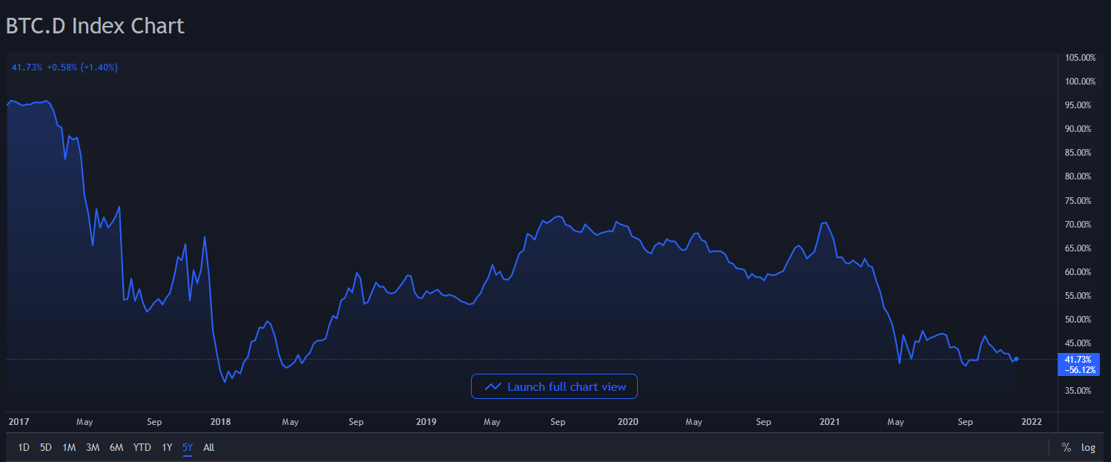Click the BTC.D Index Chart title
1111x462 pixels.
point(95,26)
